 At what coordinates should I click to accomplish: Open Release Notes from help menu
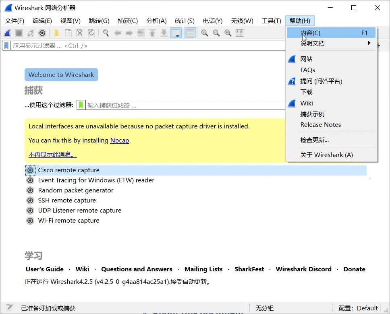click(x=332, y=125)
